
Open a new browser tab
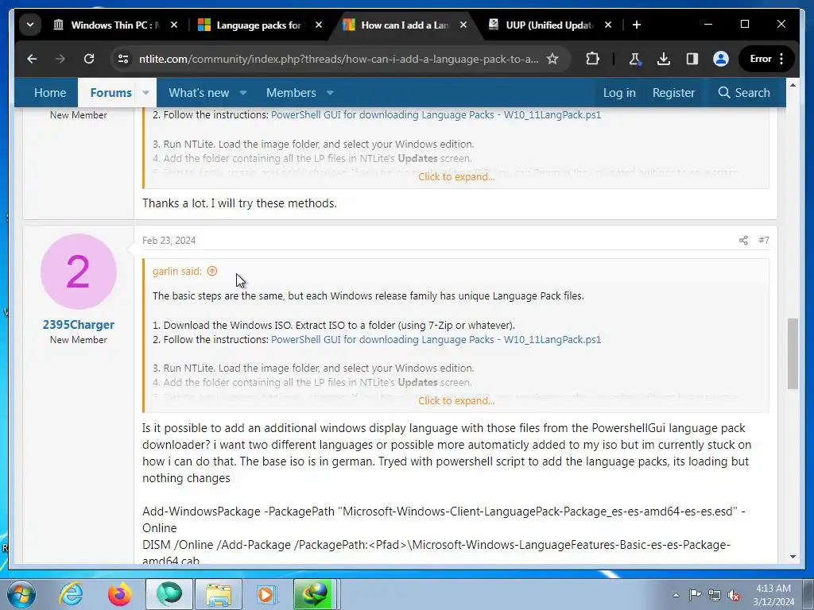(x=637, y=25)
